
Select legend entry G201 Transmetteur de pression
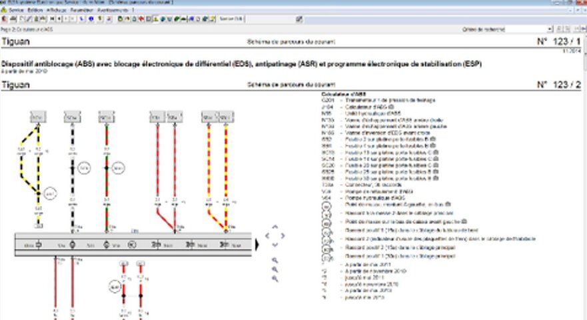tap(378, 101)
